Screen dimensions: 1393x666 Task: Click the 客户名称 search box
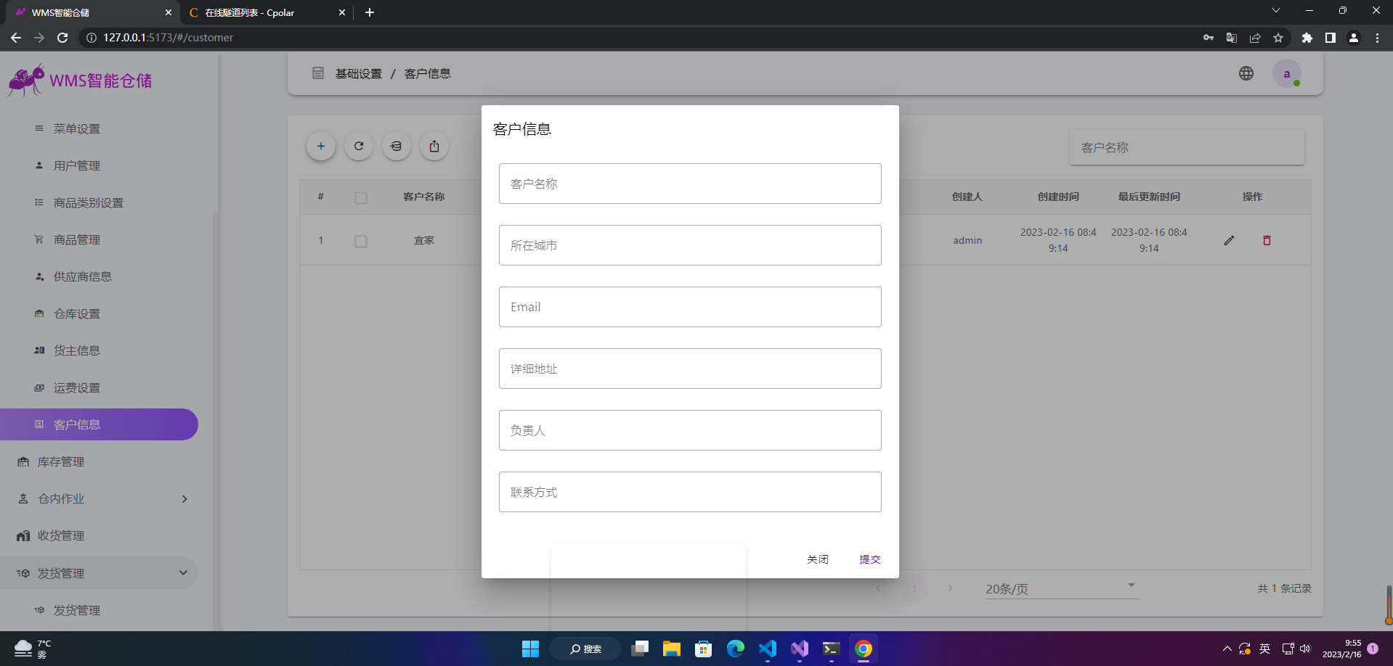pyautogui.click(x=1187, y=147)
